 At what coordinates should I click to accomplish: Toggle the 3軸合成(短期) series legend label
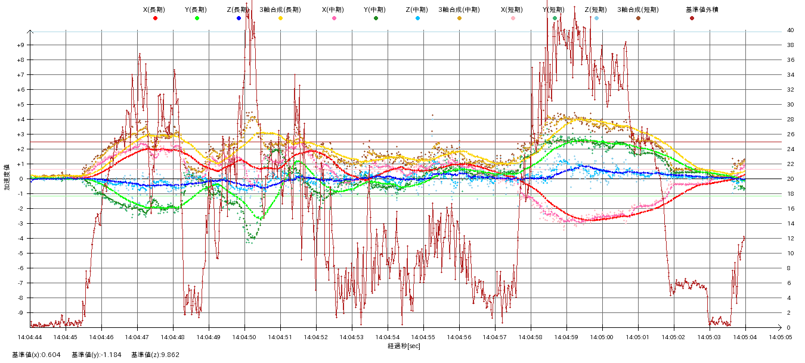coord(638,10)
